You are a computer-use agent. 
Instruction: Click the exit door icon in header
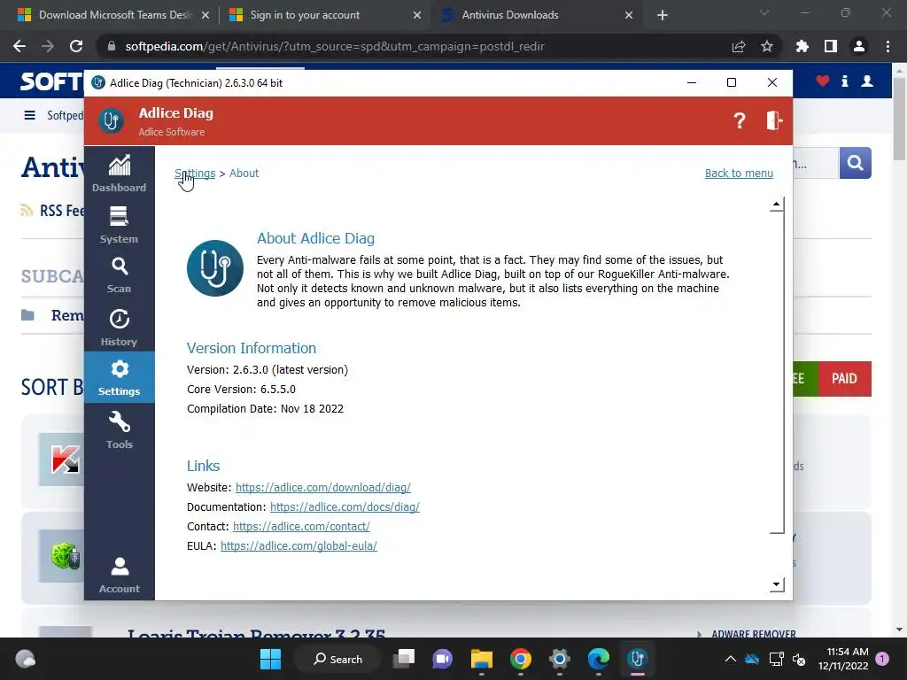pyautogui.click(x=774, y=120)
